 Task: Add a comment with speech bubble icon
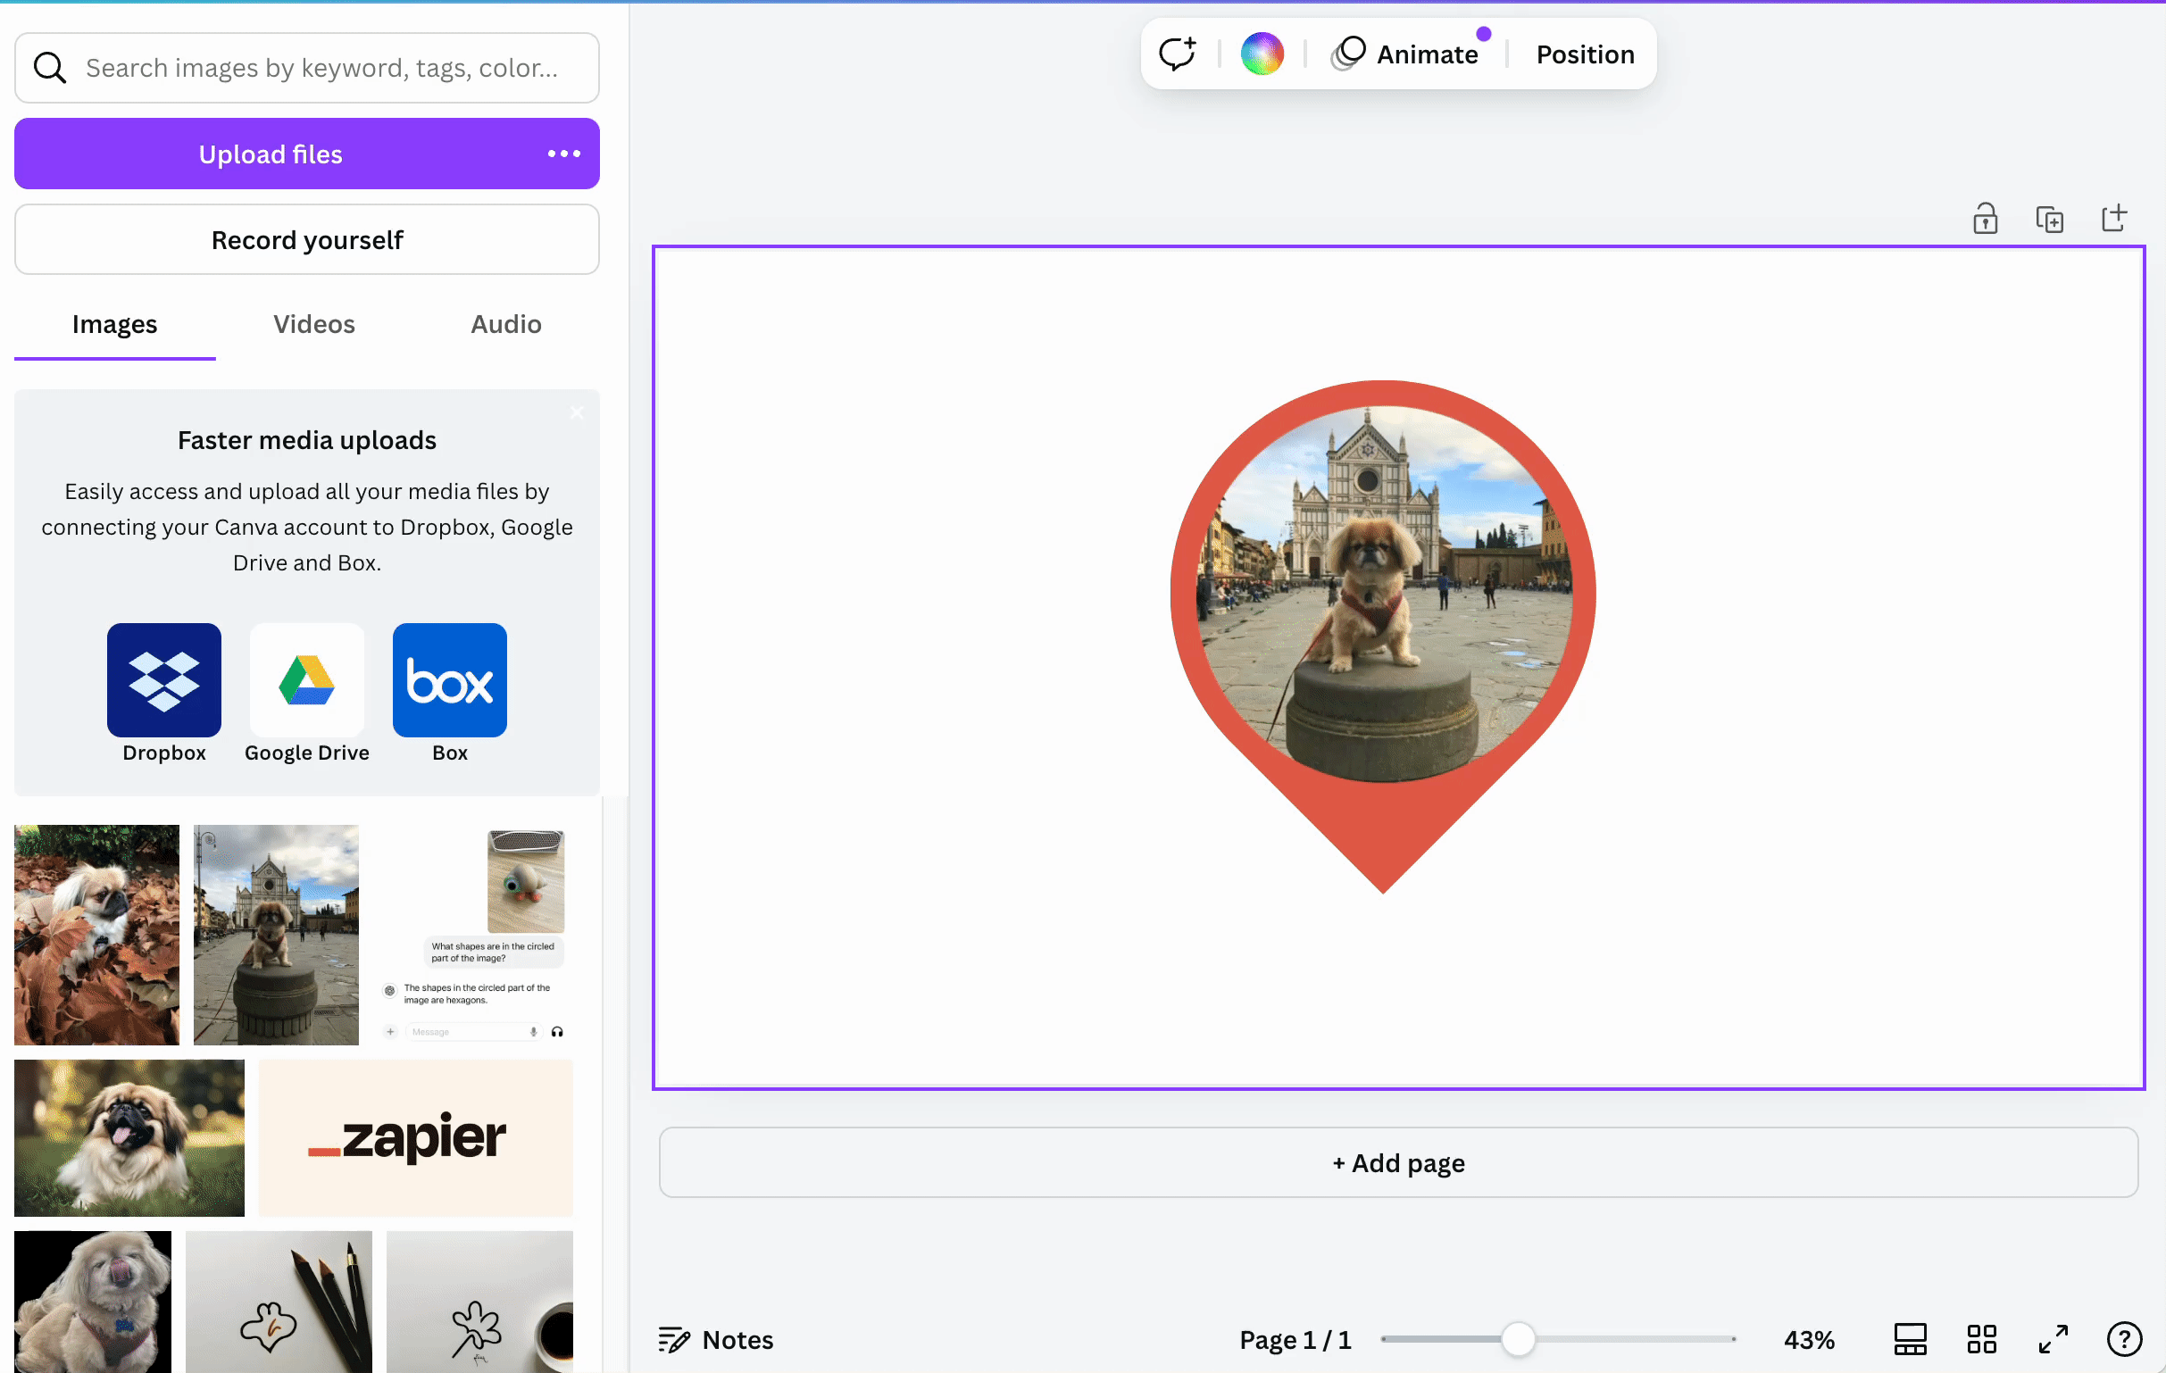point(1177,54)
